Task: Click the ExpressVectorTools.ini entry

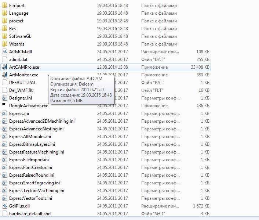Action: click(30, 198)
